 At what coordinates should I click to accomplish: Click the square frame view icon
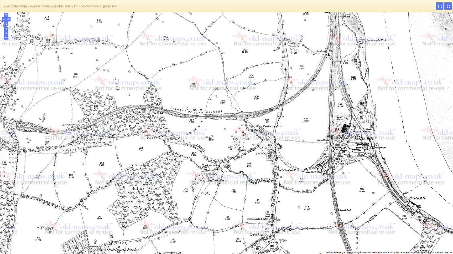pos(440,6)
